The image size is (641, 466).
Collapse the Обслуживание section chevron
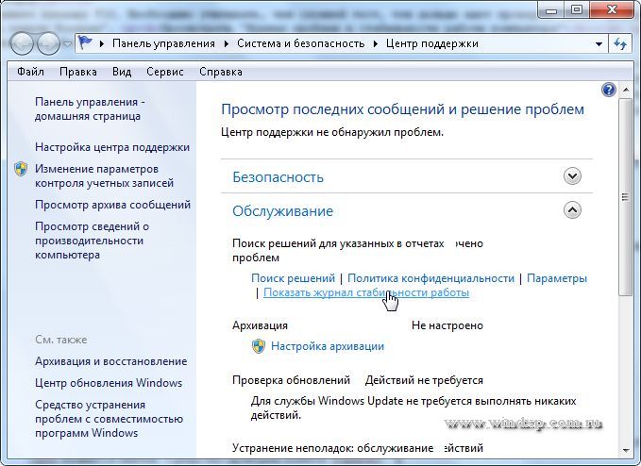pyautogui.click(x=572, y=210)
